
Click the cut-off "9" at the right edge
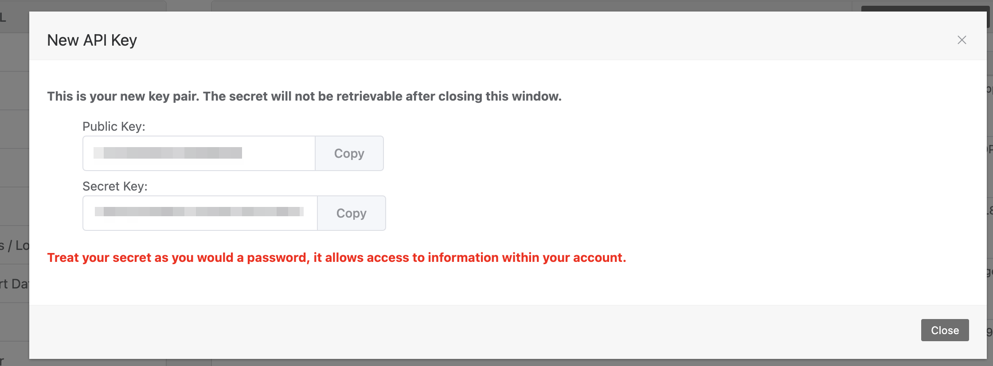[x=989, y=332]
